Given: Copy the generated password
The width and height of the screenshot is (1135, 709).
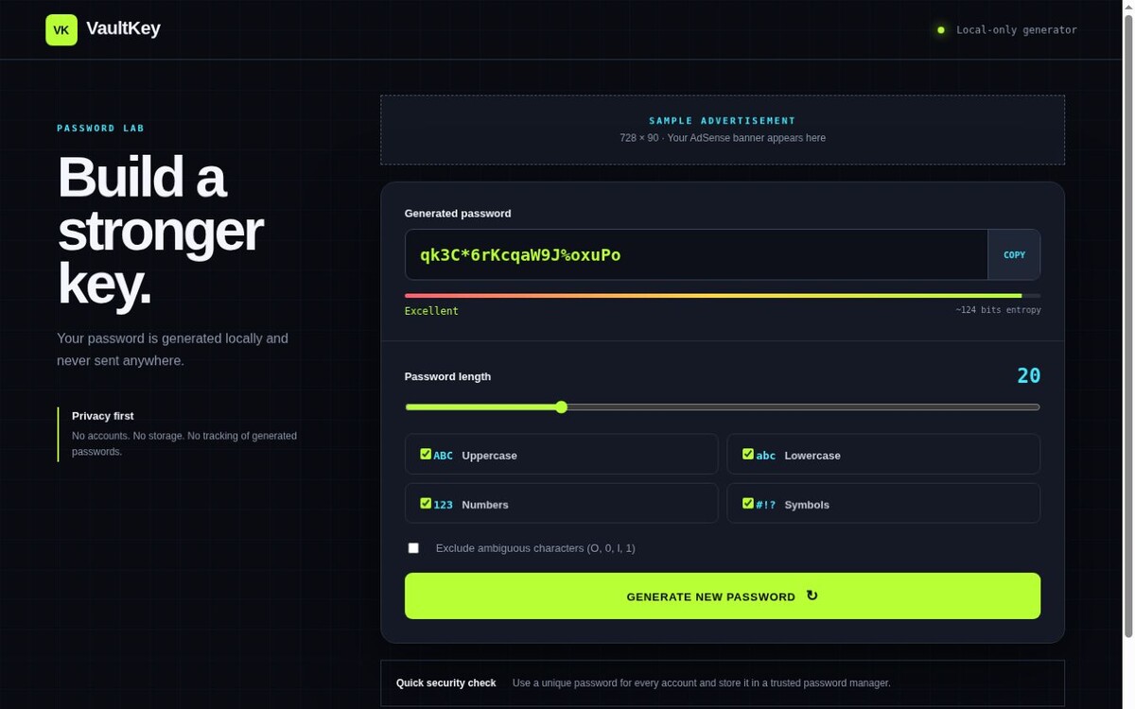Looking at the screenshot, I should pyautogui.click(x=1014, y=254).
